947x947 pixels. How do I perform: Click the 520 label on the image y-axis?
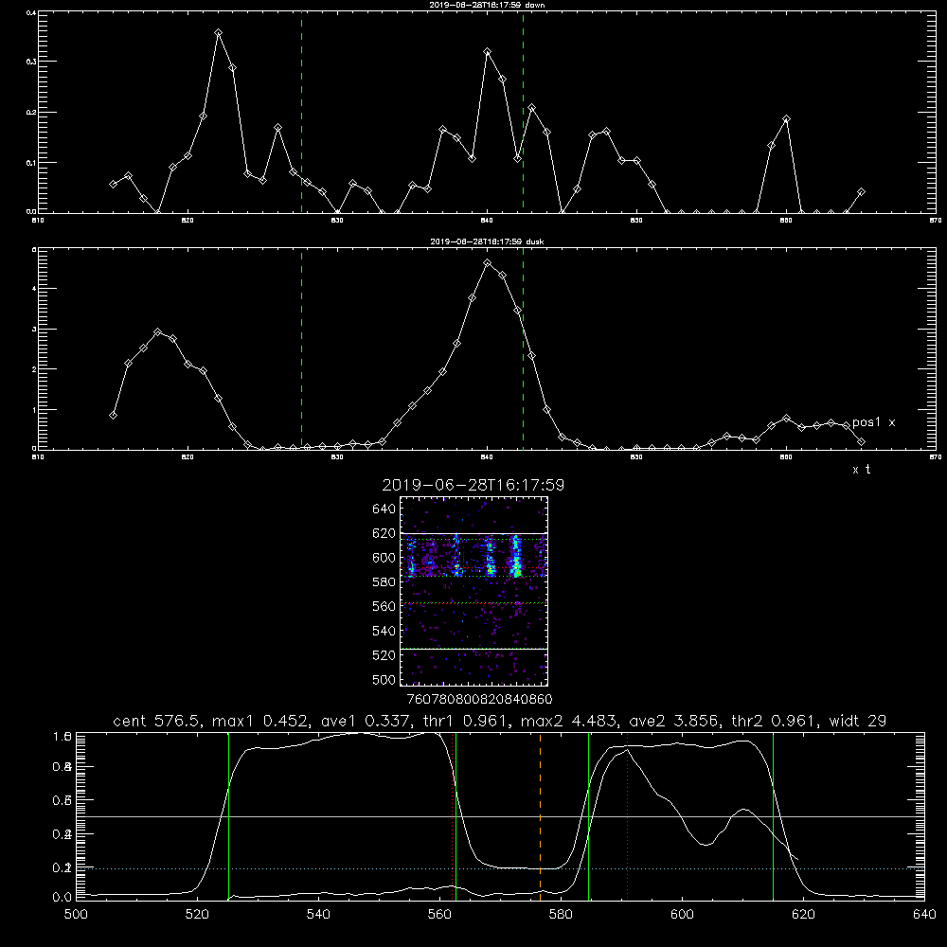(x=384, y=655)
